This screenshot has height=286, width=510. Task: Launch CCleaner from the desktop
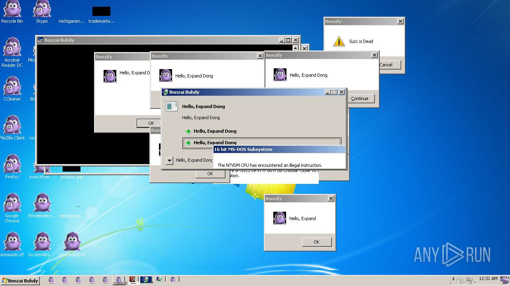pos(12,89)
